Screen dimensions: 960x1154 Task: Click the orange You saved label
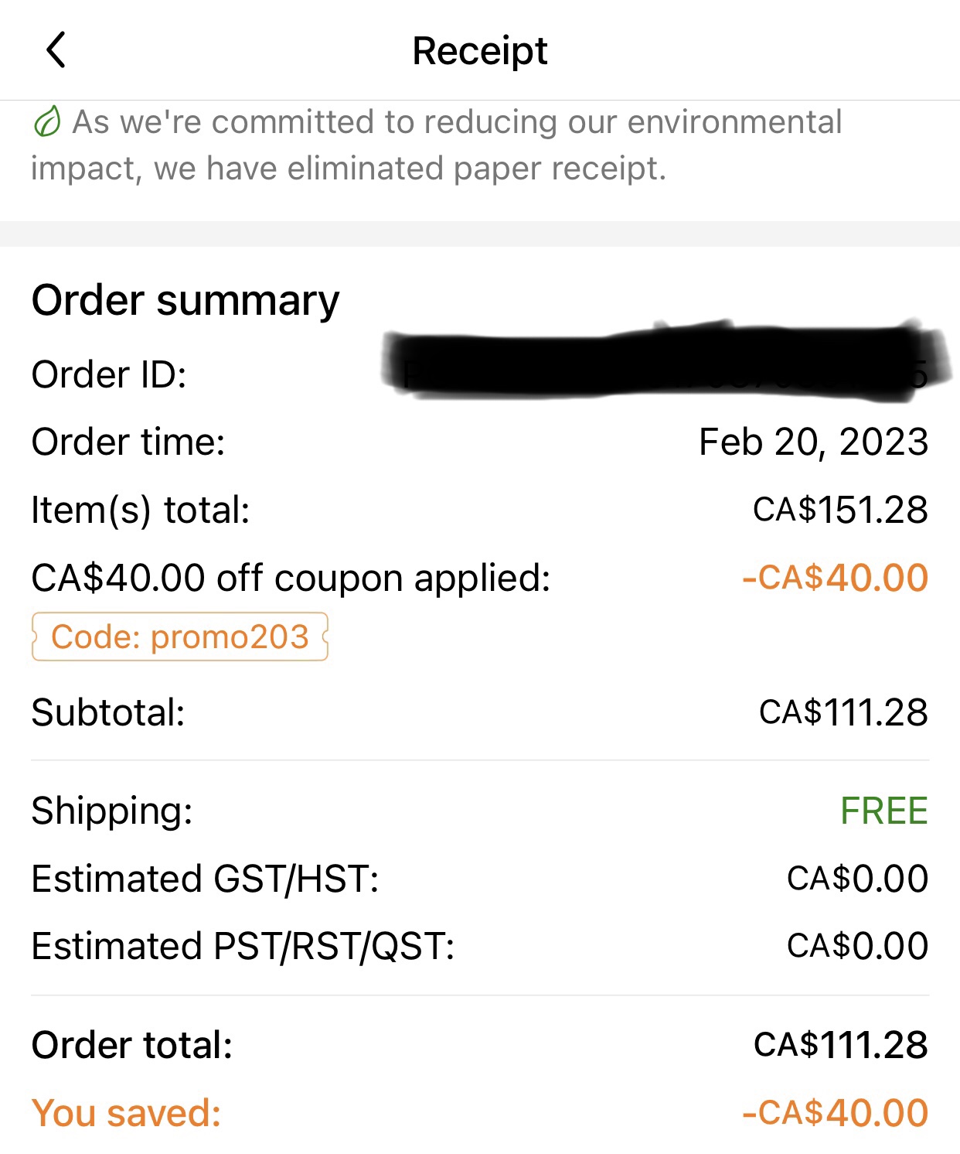126,1113
